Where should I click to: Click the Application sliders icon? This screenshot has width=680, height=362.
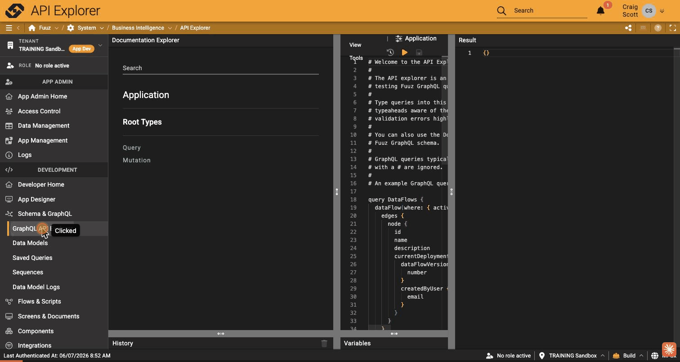point(399,39)
